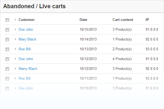Viewport: 164px width, 109px height.
Task: Sort by the Date column header
Action: click(x=83, y=20)
